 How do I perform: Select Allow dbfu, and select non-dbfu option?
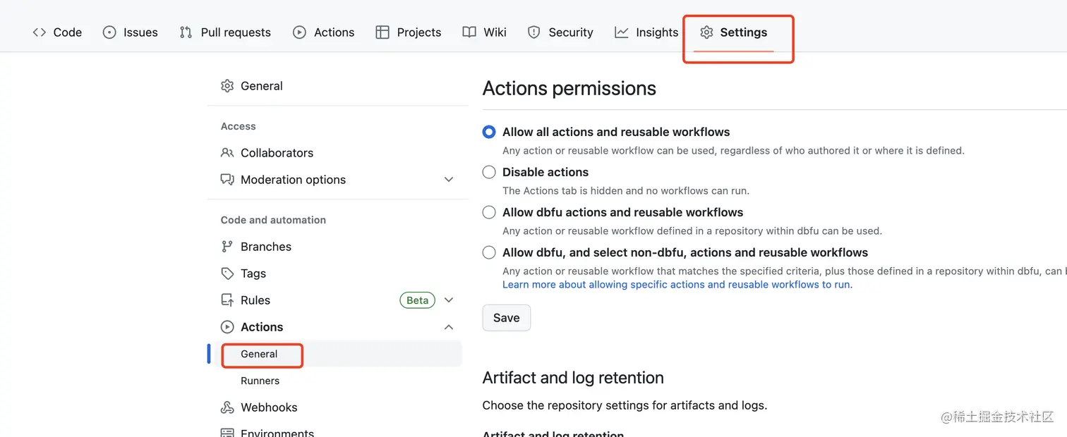[x=489, y=252]
